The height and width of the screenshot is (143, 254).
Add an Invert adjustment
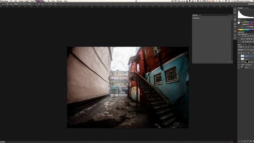click(x=243, y=42)
